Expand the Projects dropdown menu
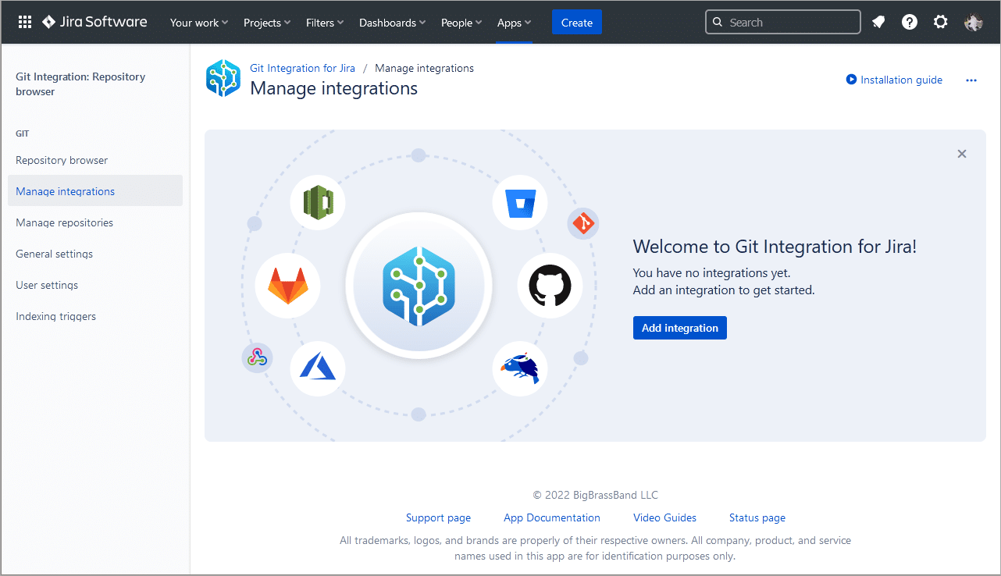This screenshot has height=576, width=1001. tap(267, 23)
